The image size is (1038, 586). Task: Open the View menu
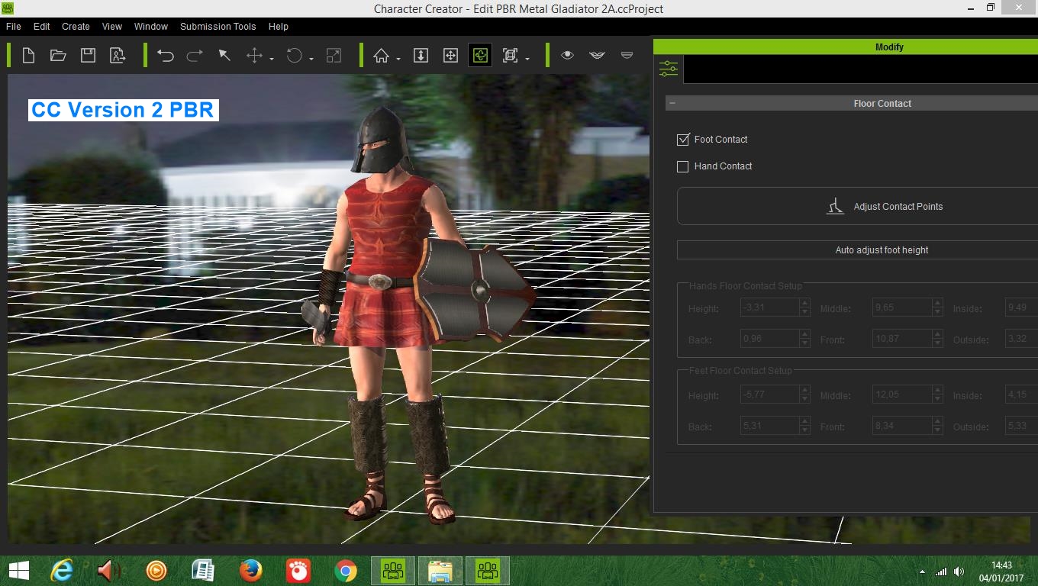point(112,26)
